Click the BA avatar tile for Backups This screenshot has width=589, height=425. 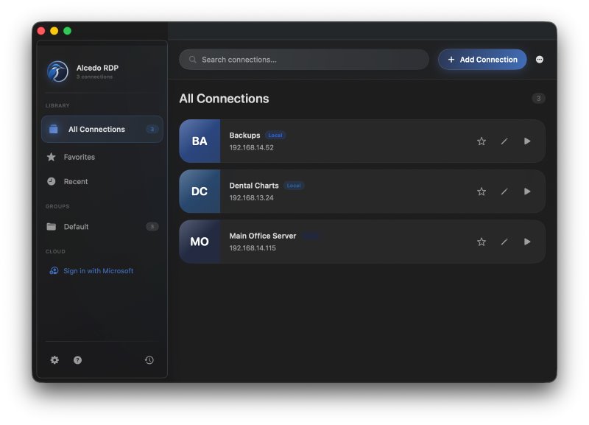click(x=200, y=141)
